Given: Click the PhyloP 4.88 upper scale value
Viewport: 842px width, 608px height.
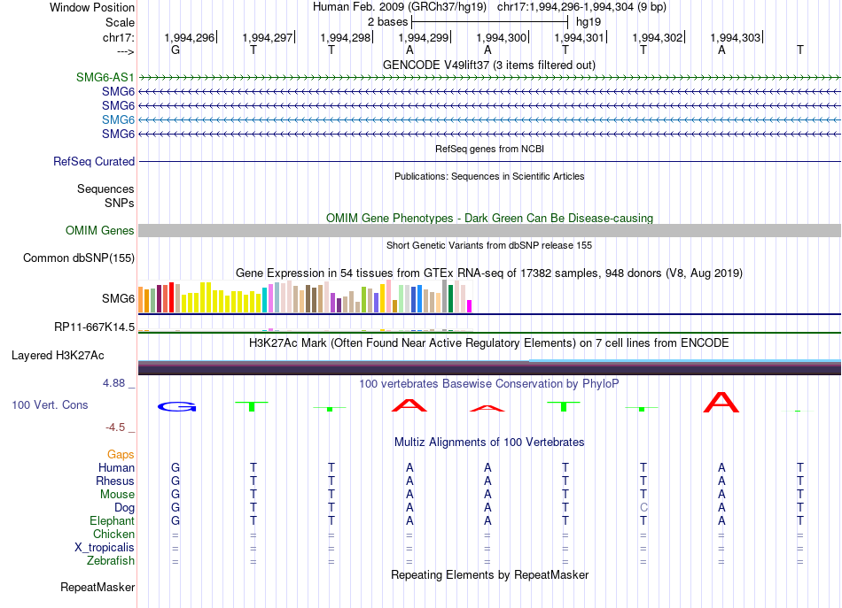Looking at the screenshot, I should (113, 383).
